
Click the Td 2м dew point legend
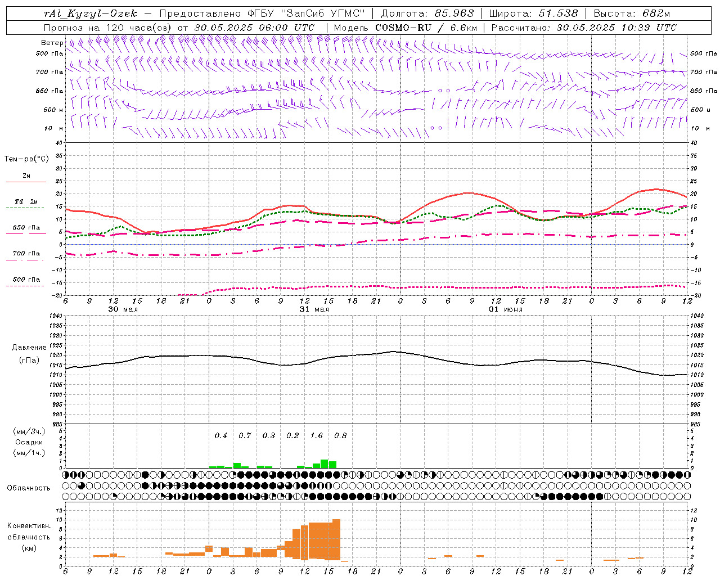pos(26,201)
